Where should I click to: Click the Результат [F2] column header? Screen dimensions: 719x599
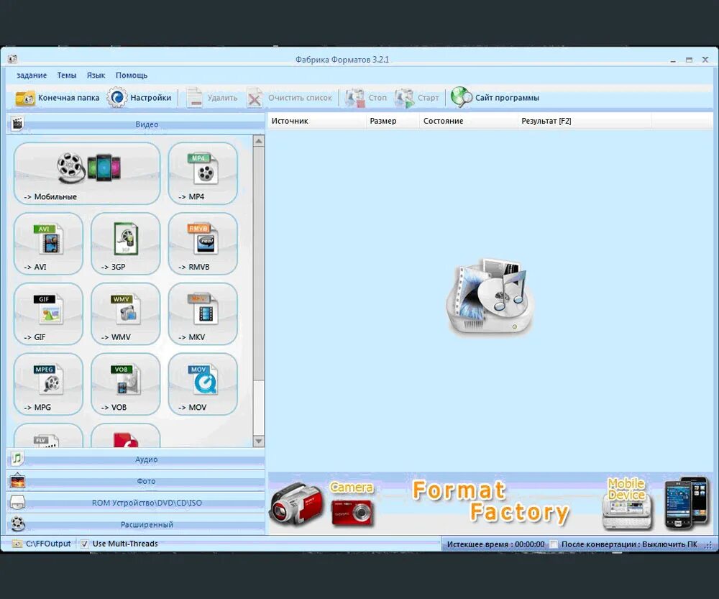[x=584, y=121]
